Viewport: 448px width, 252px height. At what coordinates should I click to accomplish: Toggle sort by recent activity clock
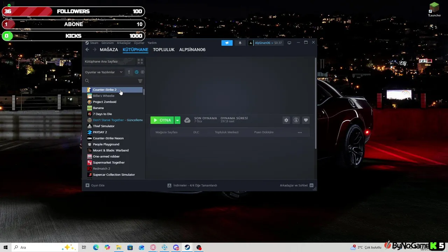136,72
